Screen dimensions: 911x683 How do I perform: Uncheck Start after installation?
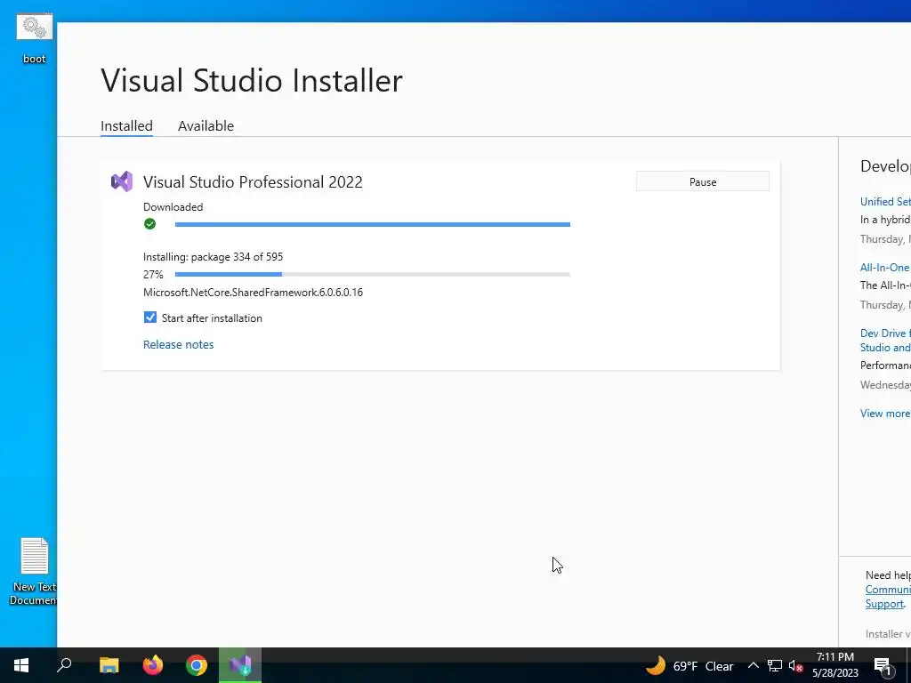click(x=149, y=317)
